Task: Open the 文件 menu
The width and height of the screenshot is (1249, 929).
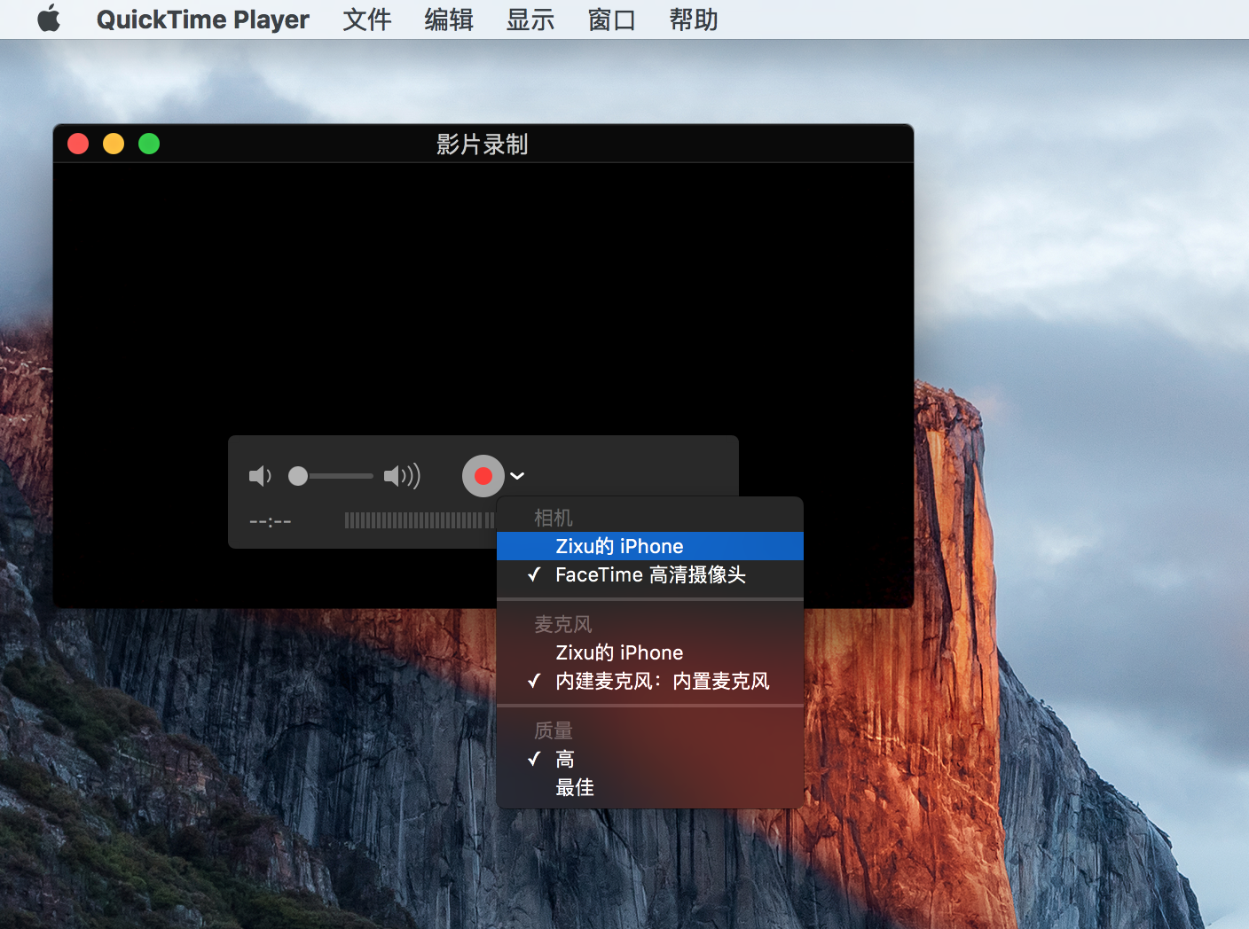Action: (x=367, y=20)
